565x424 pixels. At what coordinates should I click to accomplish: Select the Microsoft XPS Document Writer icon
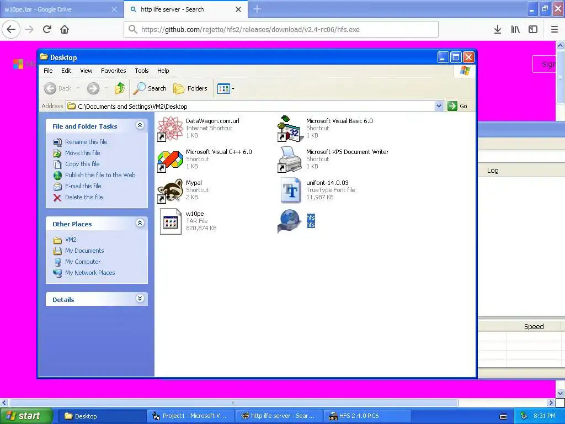coord(290,160)
